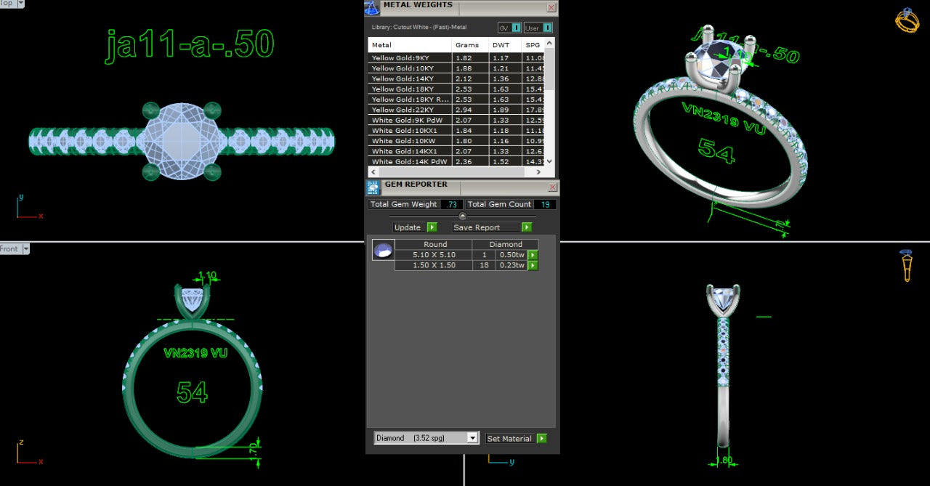Screen dimensions: 930x486
Task: Click scroll down arrow in metal list
Action: [x=549, y=161]
